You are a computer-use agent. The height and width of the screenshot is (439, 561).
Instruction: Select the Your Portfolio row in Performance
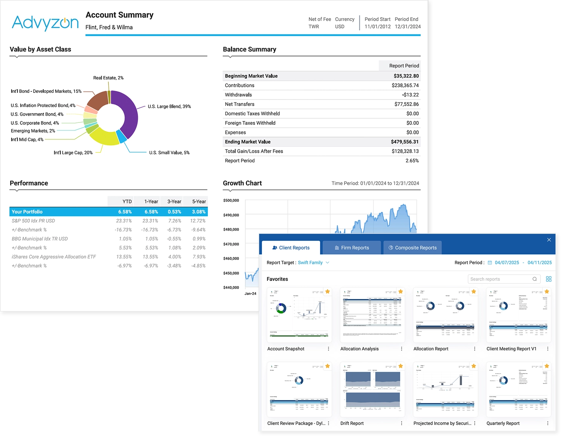[108, 212]
